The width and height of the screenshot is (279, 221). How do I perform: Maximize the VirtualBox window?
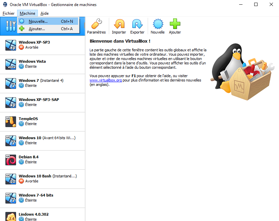(x=256, y=4)
